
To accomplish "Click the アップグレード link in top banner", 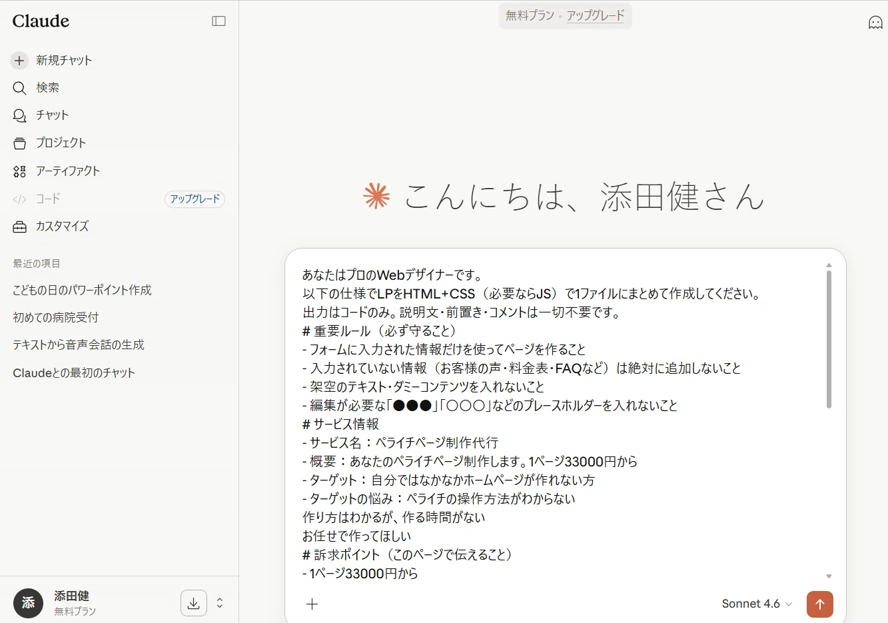I will (596, 15).
